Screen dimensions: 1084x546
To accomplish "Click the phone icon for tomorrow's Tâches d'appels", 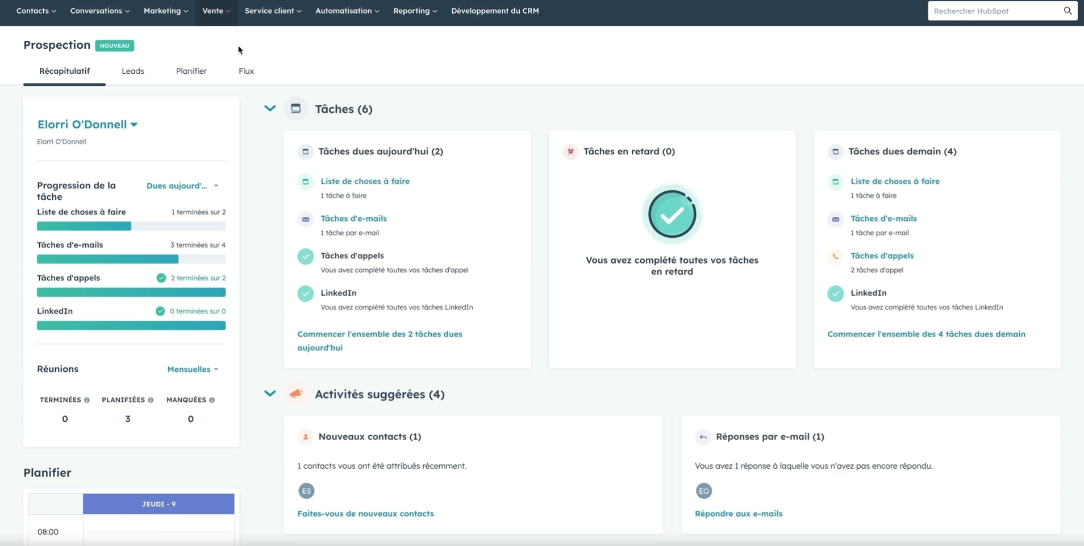I will 835,257.
